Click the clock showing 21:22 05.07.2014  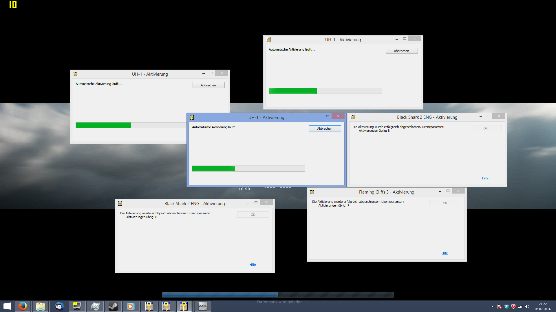pos(543,307)
